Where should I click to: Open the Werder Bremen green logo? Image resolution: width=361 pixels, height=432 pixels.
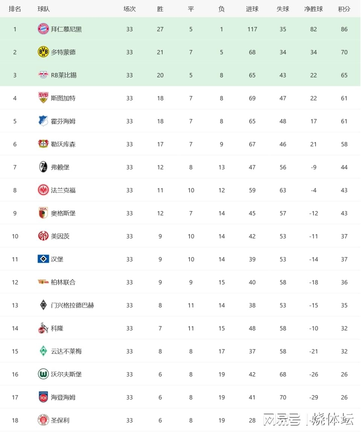43,351
